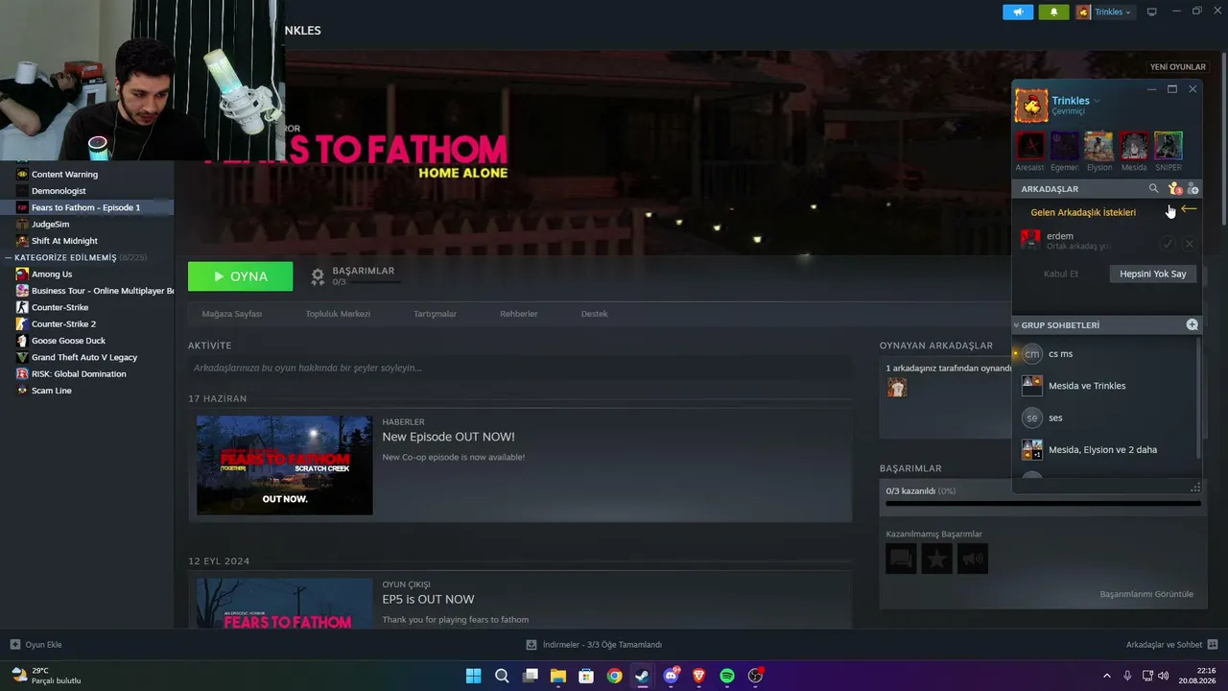Click Başarımlarımı Görüntüle link

tap(1146, 594)
